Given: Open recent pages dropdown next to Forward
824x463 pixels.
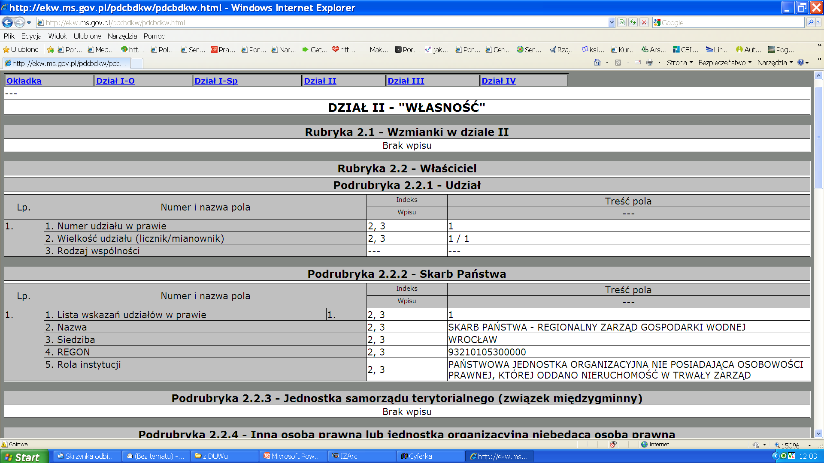Looking at the screenshot, I should click(x=29, y=23).
